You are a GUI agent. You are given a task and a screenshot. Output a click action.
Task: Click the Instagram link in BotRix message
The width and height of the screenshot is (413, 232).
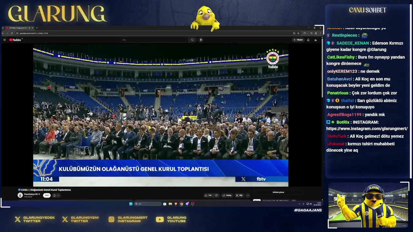point(367,129)
